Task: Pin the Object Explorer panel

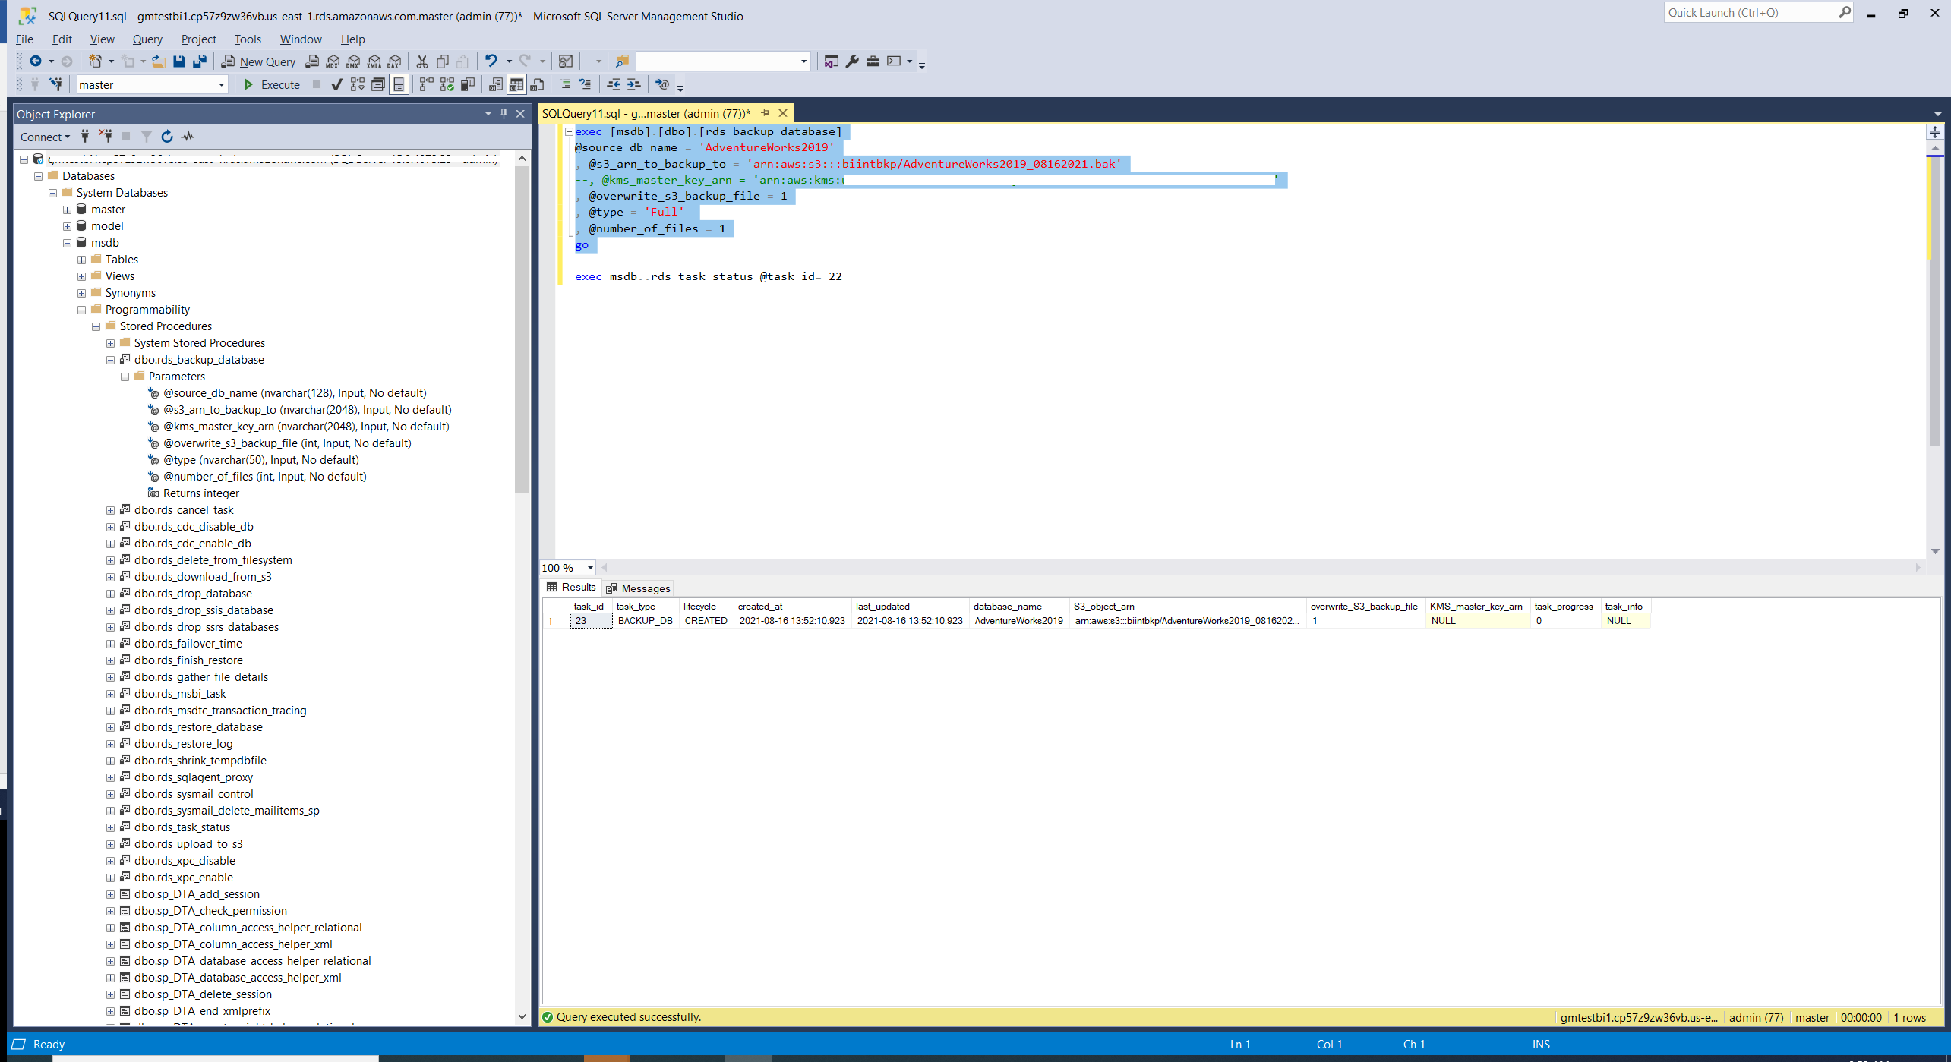Action: point(504,114)
